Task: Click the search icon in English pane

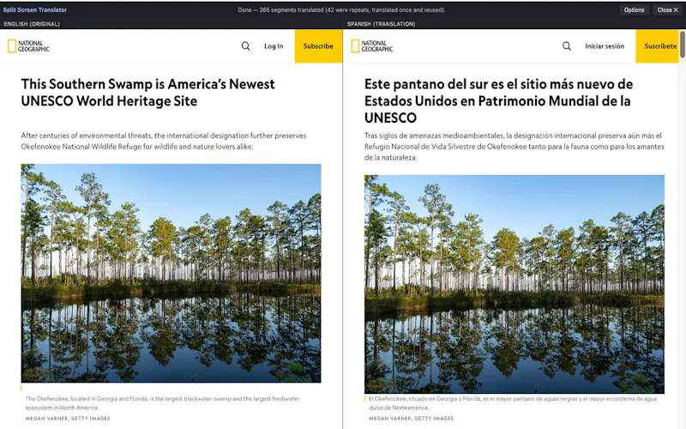Action: (x=246, y=46)
